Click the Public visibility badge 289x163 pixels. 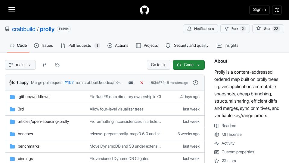pos(64,29)
